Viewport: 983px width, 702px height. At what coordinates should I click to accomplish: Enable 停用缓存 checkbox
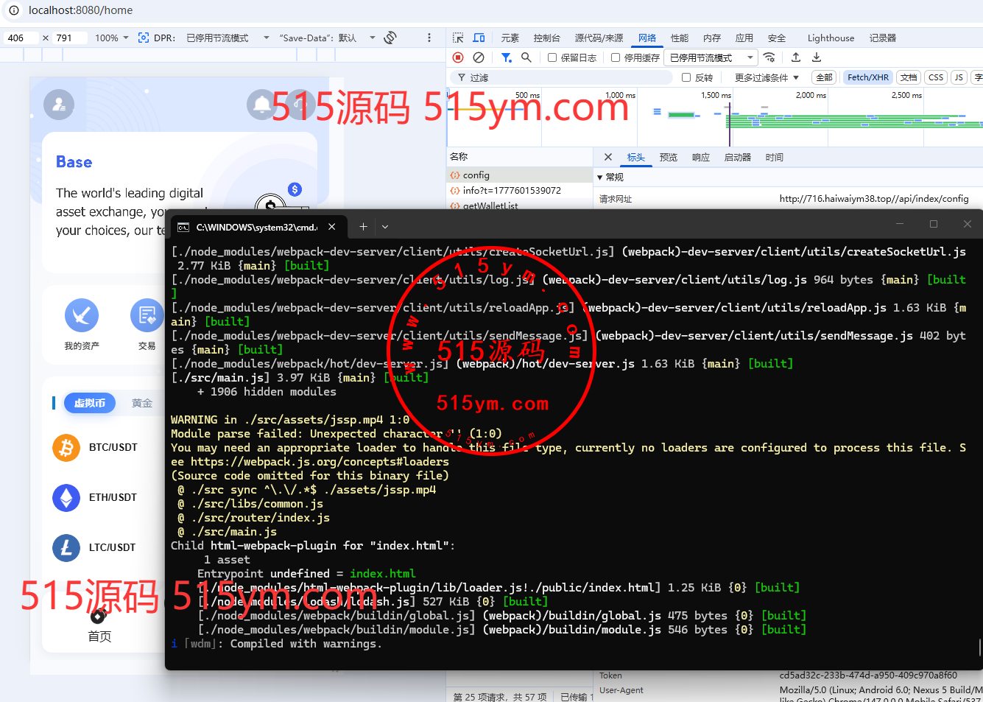(616, 57)
